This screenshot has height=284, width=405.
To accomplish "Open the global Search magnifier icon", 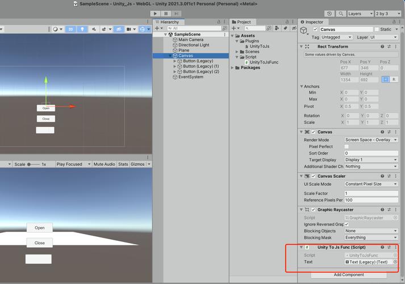I will pyautogui.click(x=341, y=14).
